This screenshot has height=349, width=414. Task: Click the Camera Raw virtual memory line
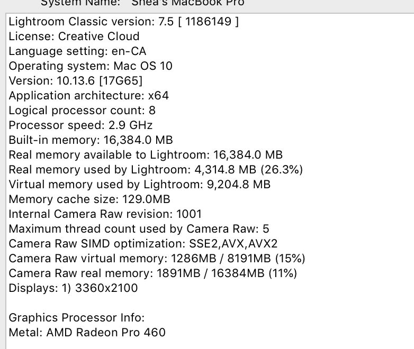pyautogui.click(x=157, y=259)
